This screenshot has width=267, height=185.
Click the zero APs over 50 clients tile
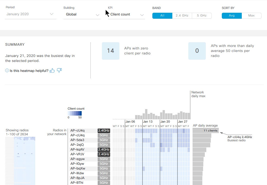coord(197,51)
